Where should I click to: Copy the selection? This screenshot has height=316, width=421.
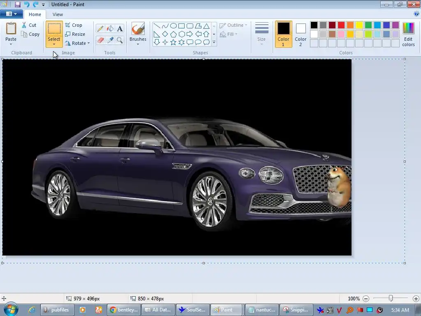pyautogui.click(x=30, y=34)
